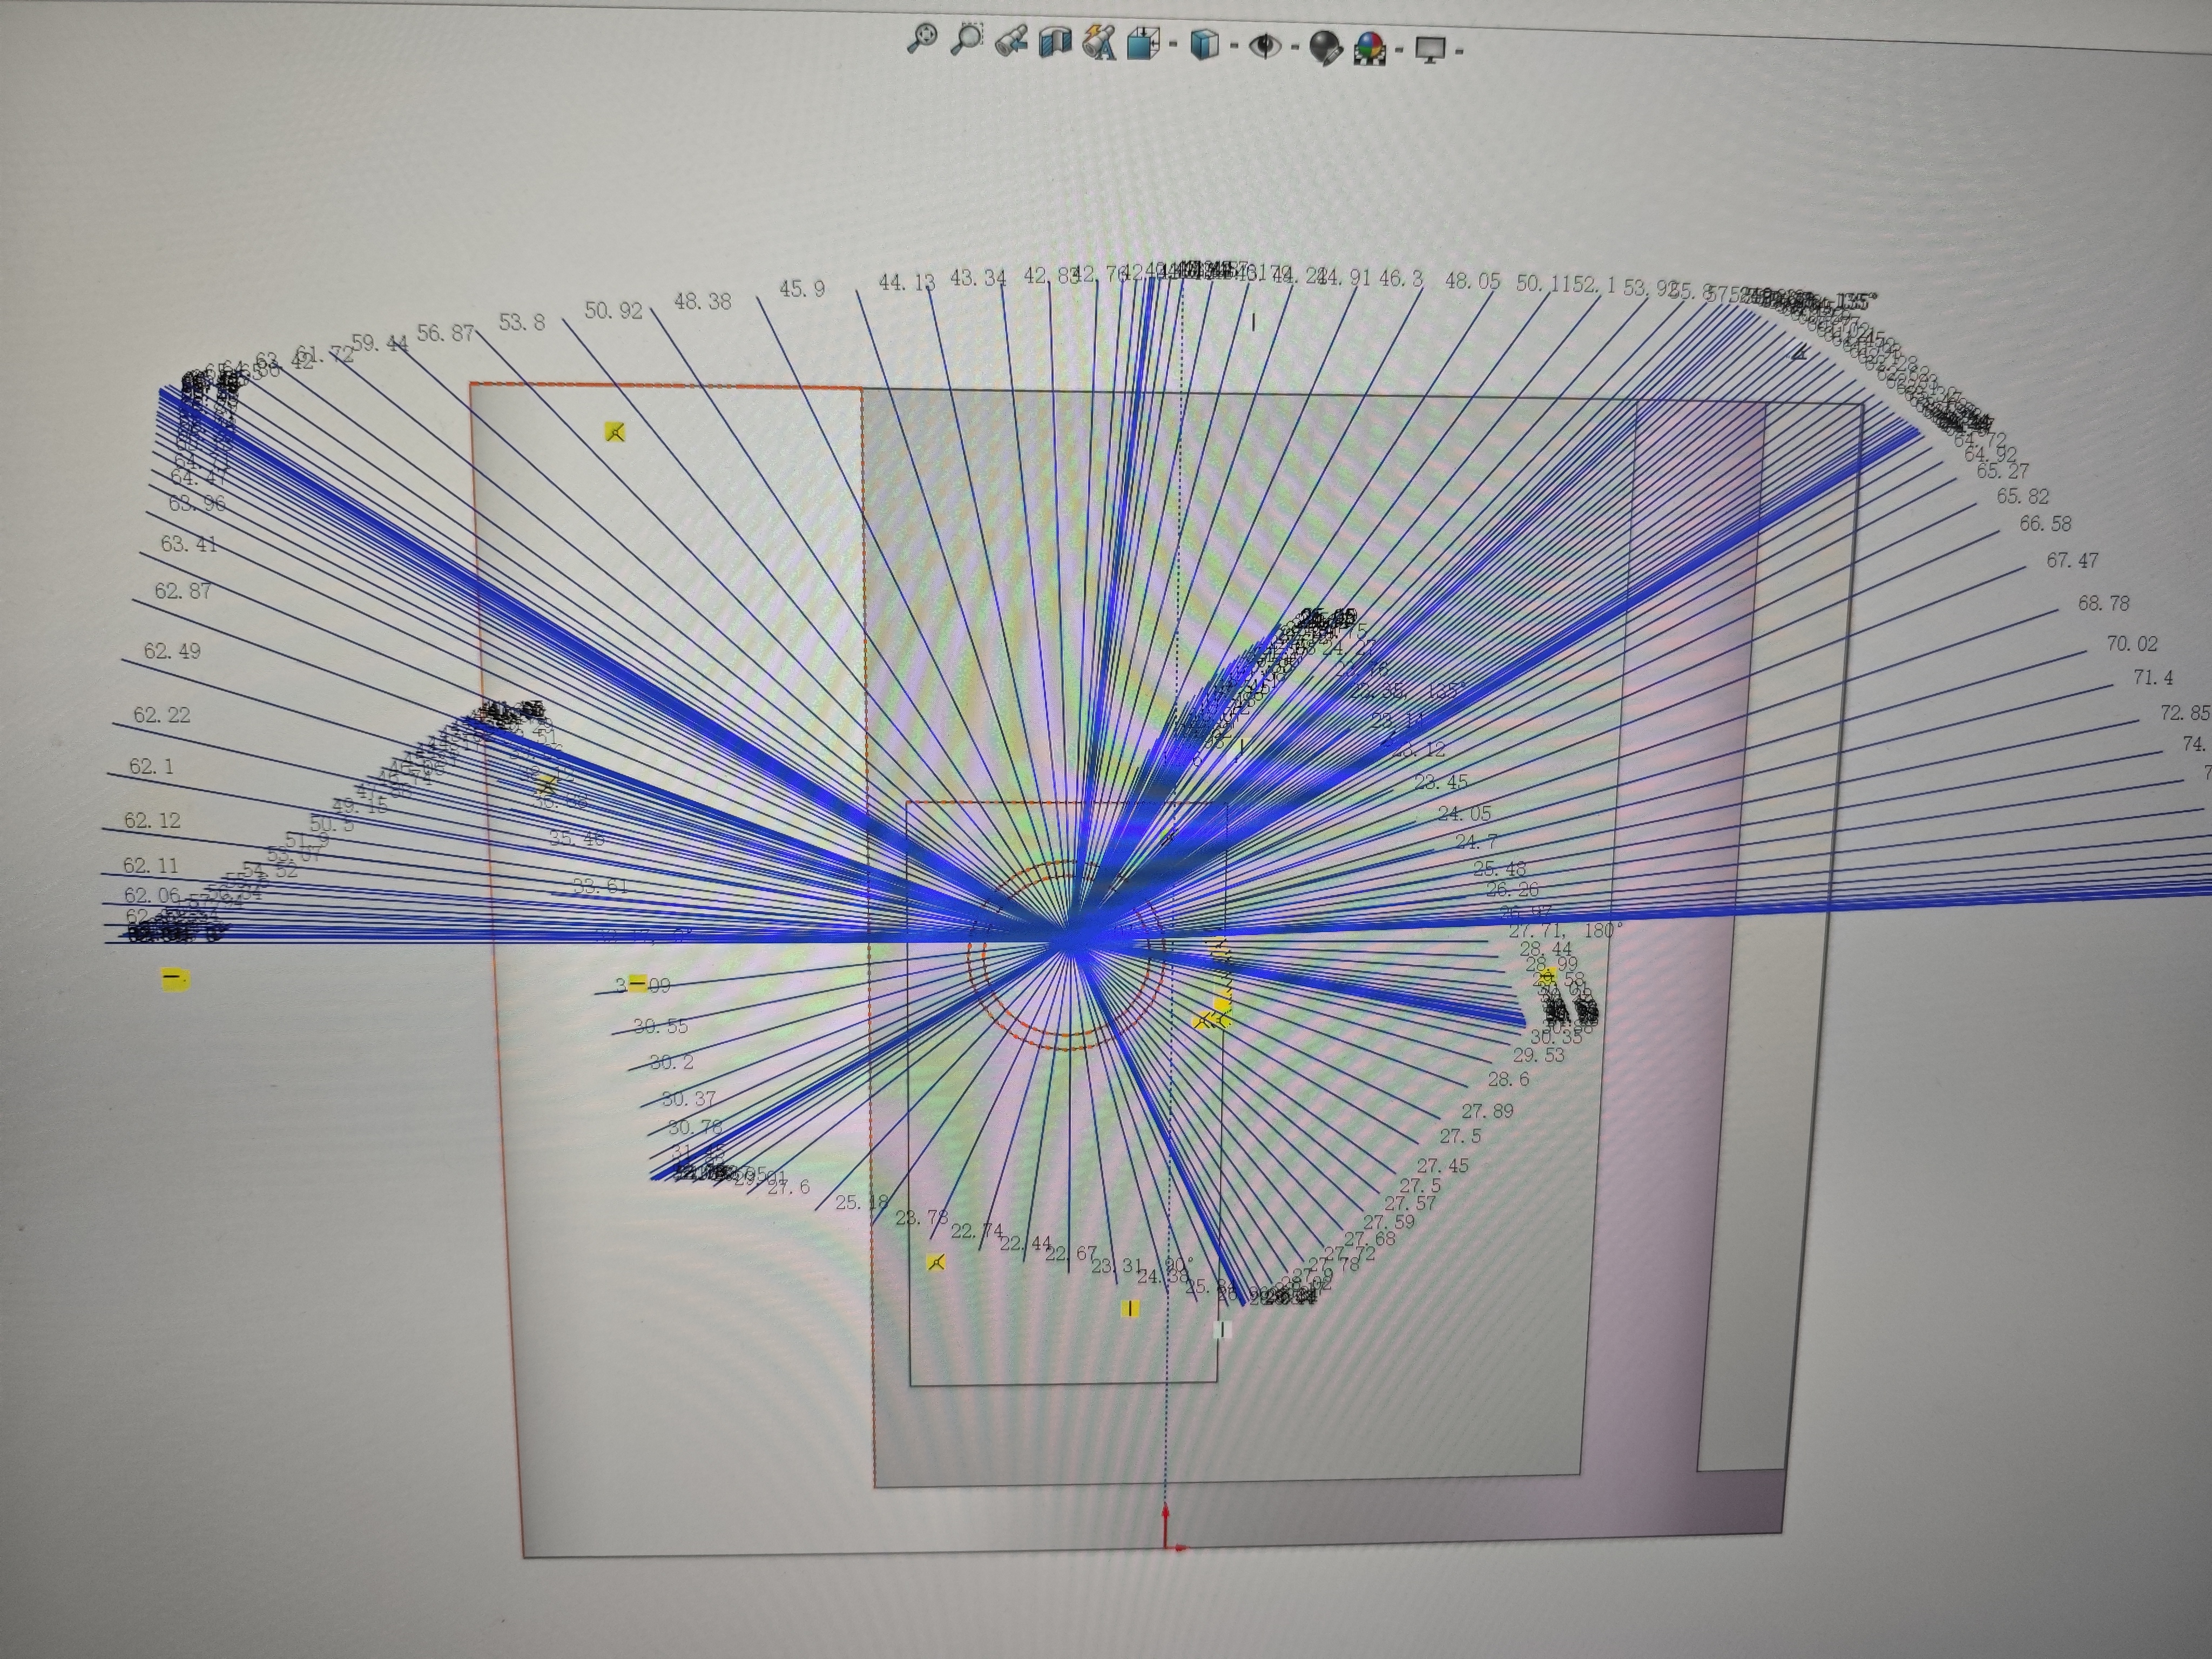This screenshot has width=2212, height=1659.
Task: Click the View Orientation cube icon
Action: tap(1143, 44)
